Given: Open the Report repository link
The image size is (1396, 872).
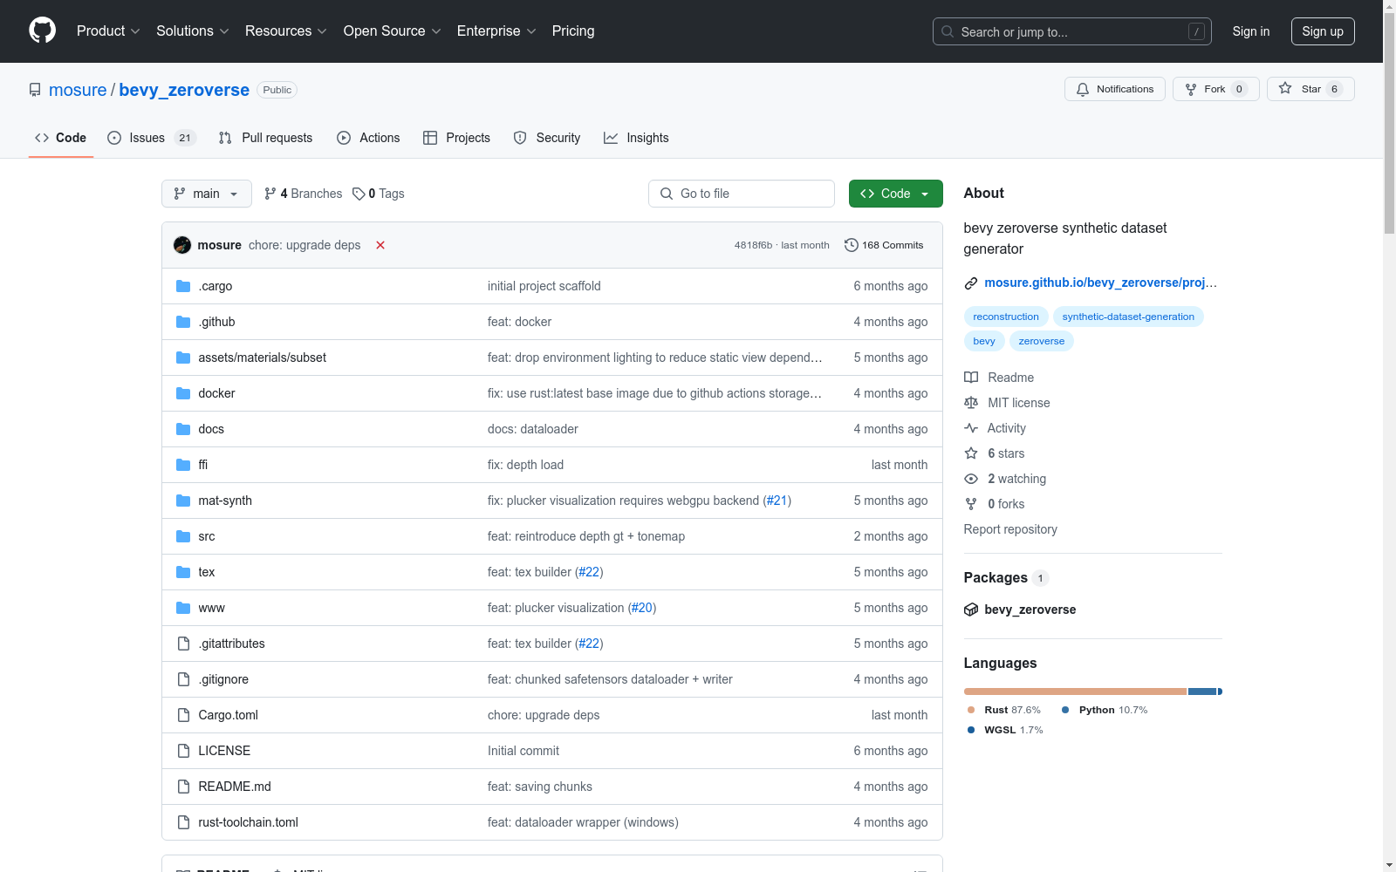Looking at the screenshot, I should click(1010, 529).
